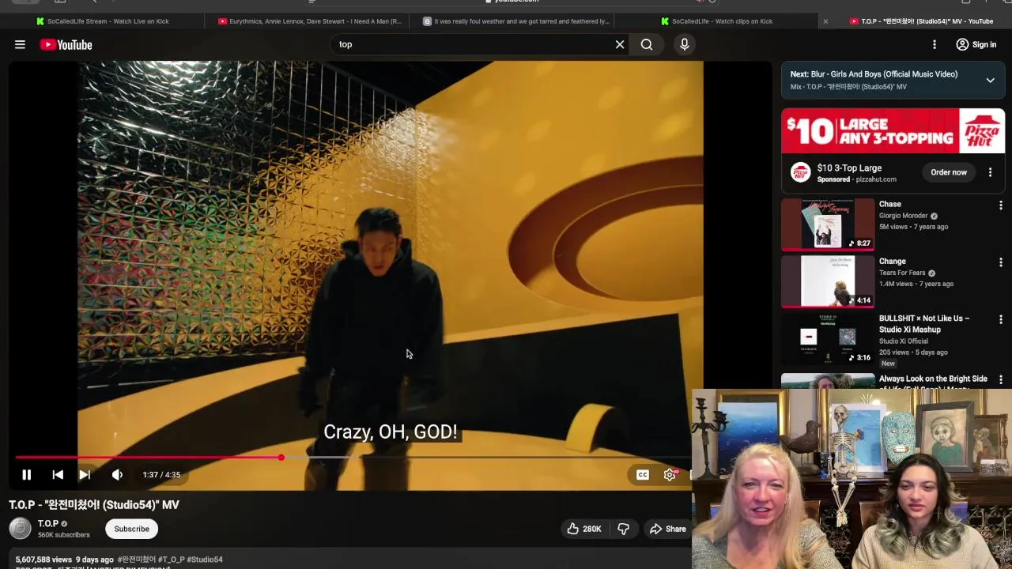Skip to next video
The image size is (1012, 569).
(85, 474)
